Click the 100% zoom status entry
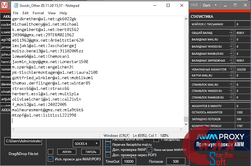251x166 pixels. 164,136
